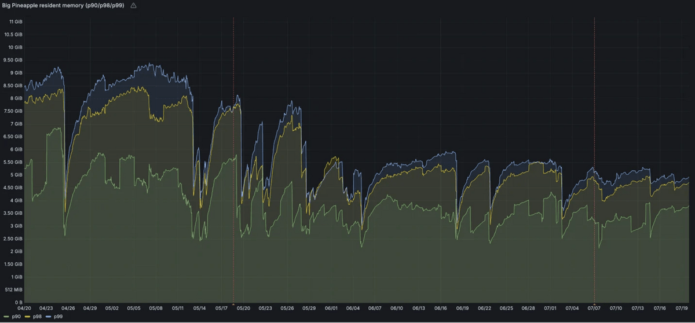Click the 06/16 date label on the time axis
This screenshot has height=323, width=695.
click(x=441, y=309)
